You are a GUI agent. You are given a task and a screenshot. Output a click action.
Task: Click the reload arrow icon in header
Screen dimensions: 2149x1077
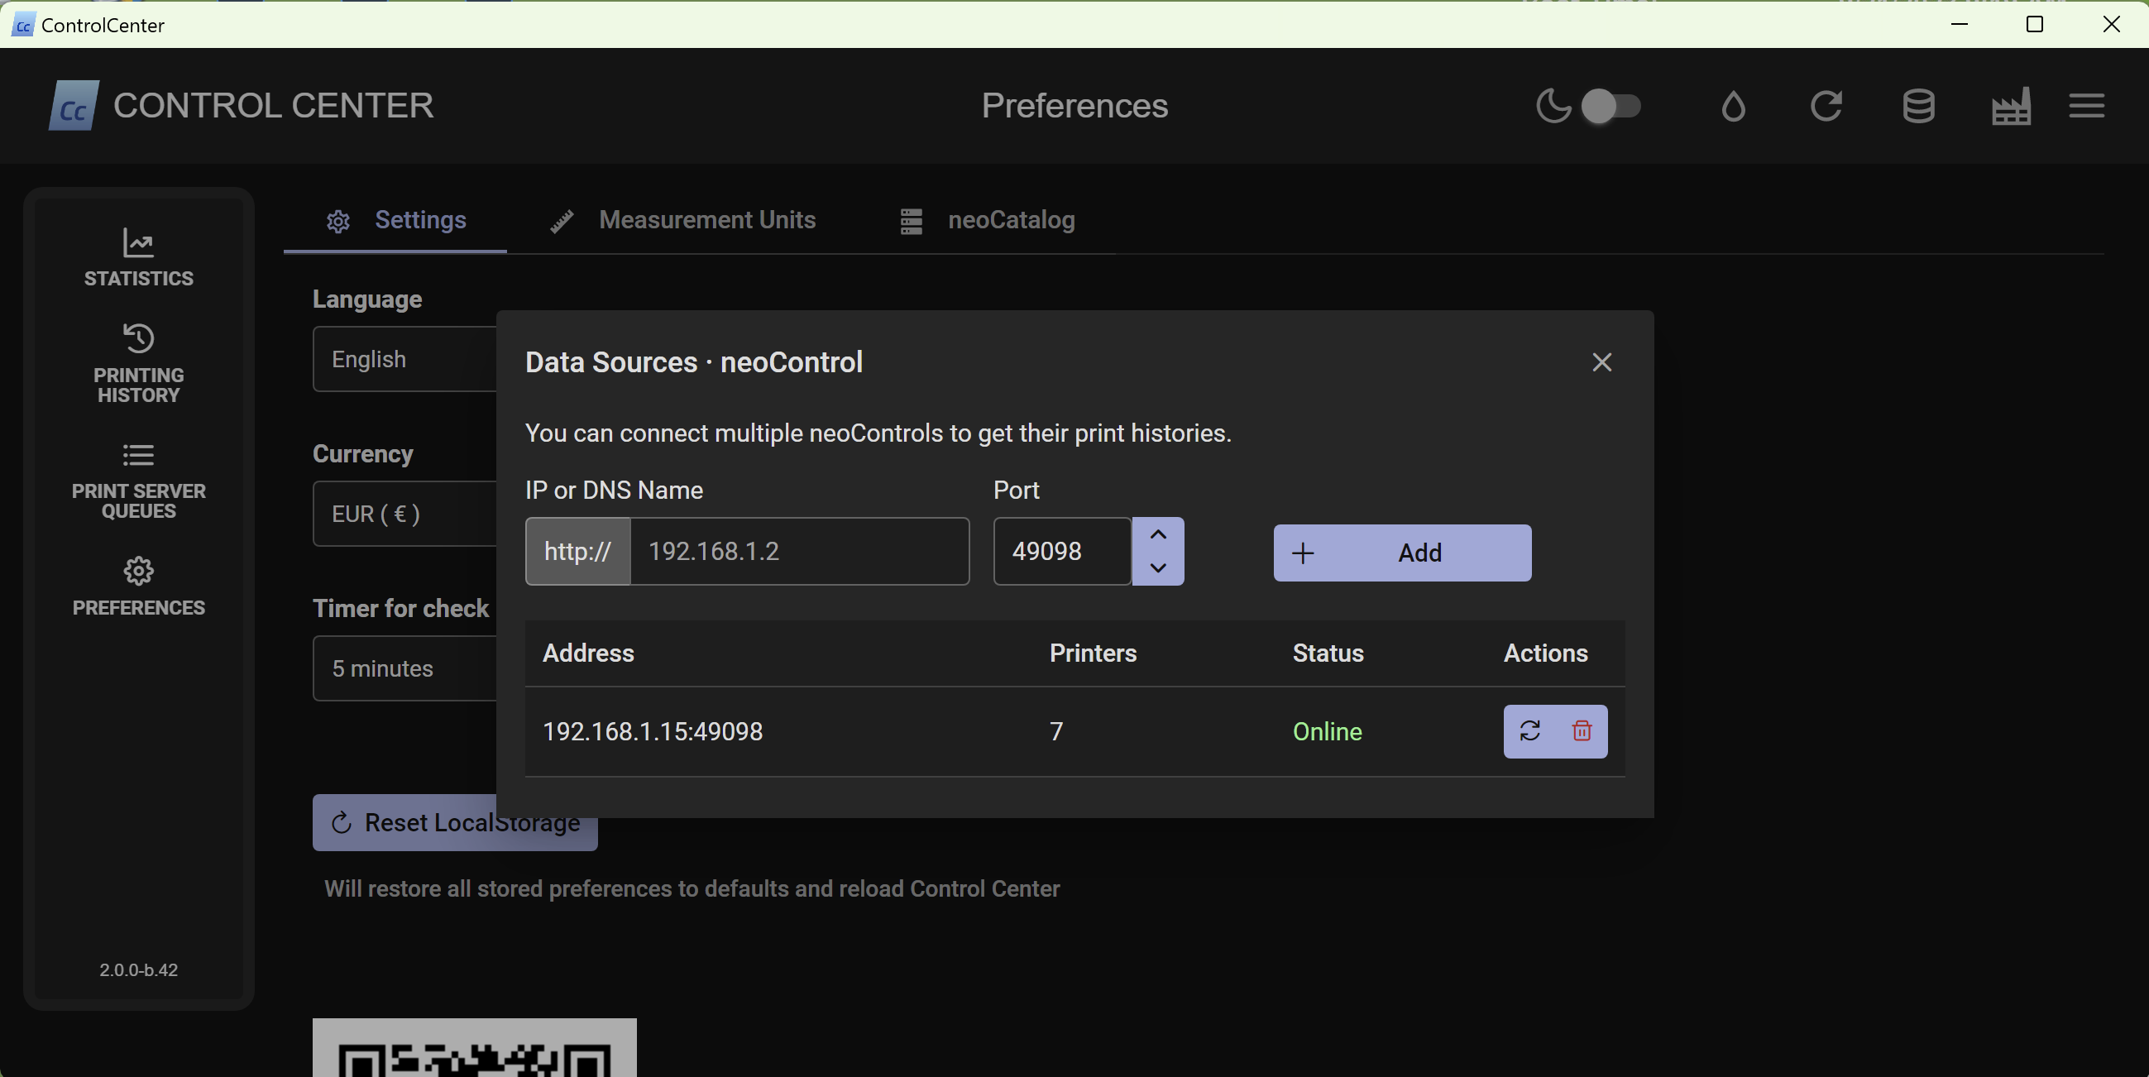click(x=1826, y=107)
